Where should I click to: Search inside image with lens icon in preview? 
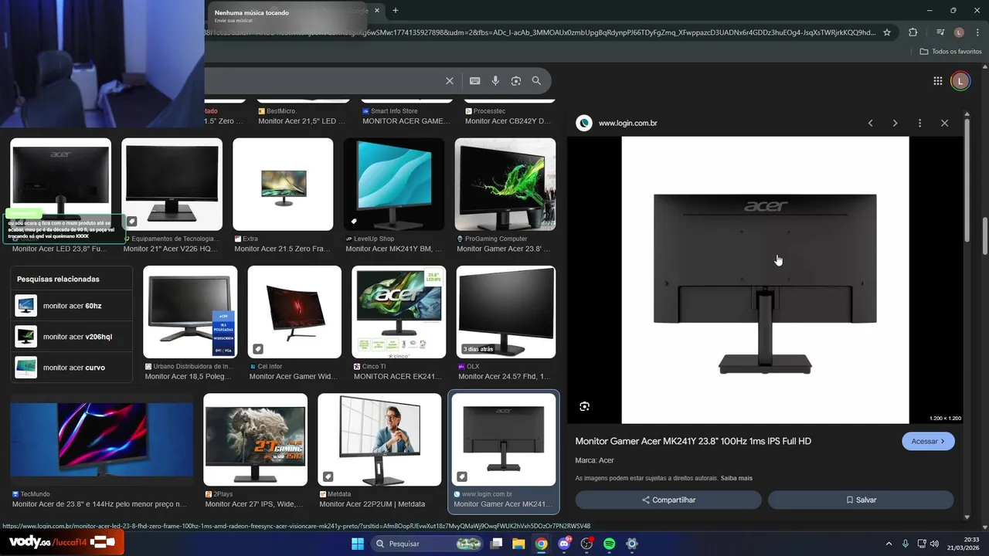click(x=585, y=406)
